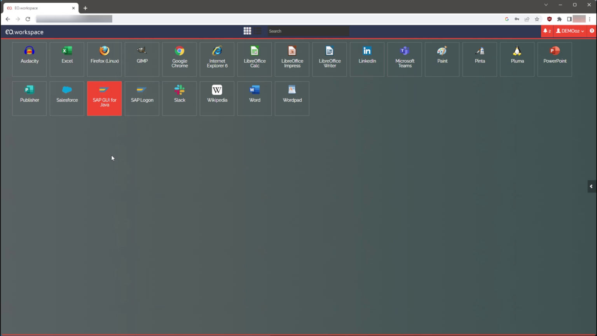Open the browser extensions puzzle icon

point(559,19)
